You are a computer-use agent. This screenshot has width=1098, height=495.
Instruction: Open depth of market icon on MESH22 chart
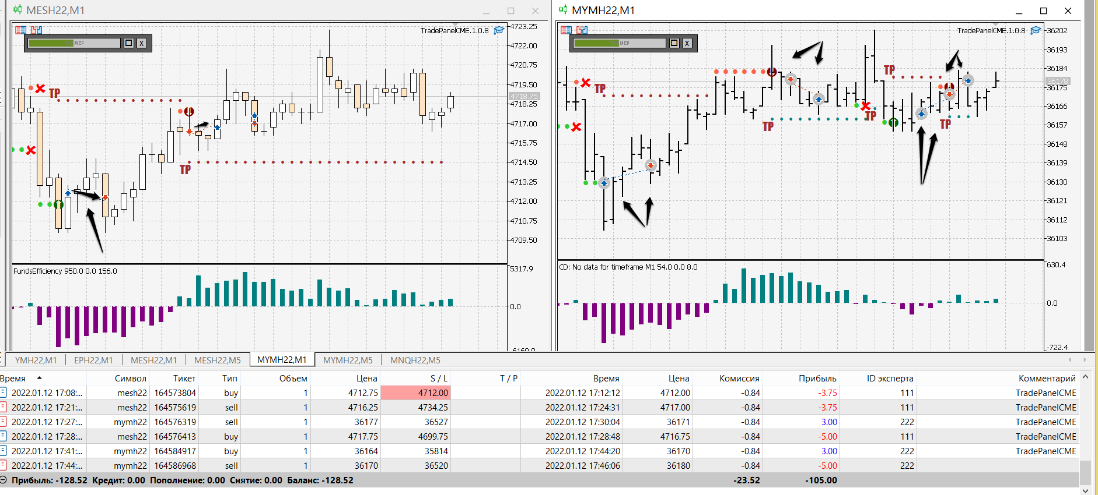point(21,30)
